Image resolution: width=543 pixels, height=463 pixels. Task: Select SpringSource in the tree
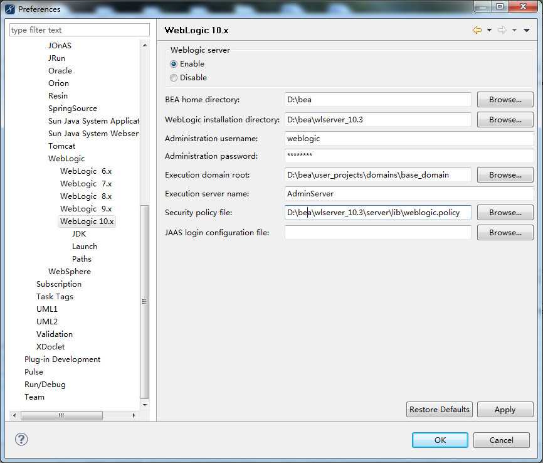point(72,109)
